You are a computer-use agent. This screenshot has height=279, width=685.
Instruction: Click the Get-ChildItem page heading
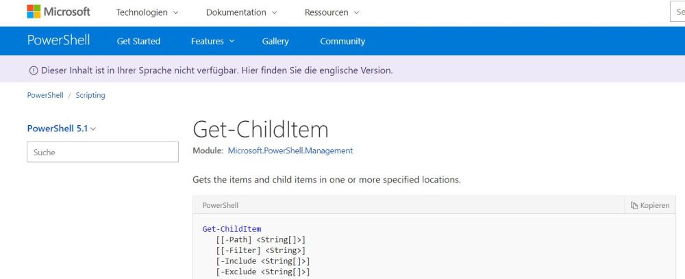[260, 129]
